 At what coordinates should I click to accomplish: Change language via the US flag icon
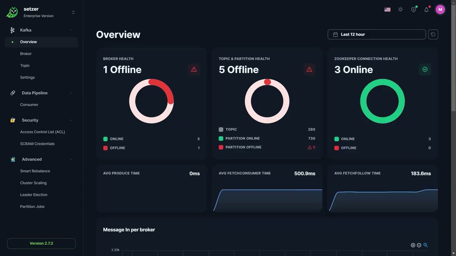pos(388,10)
